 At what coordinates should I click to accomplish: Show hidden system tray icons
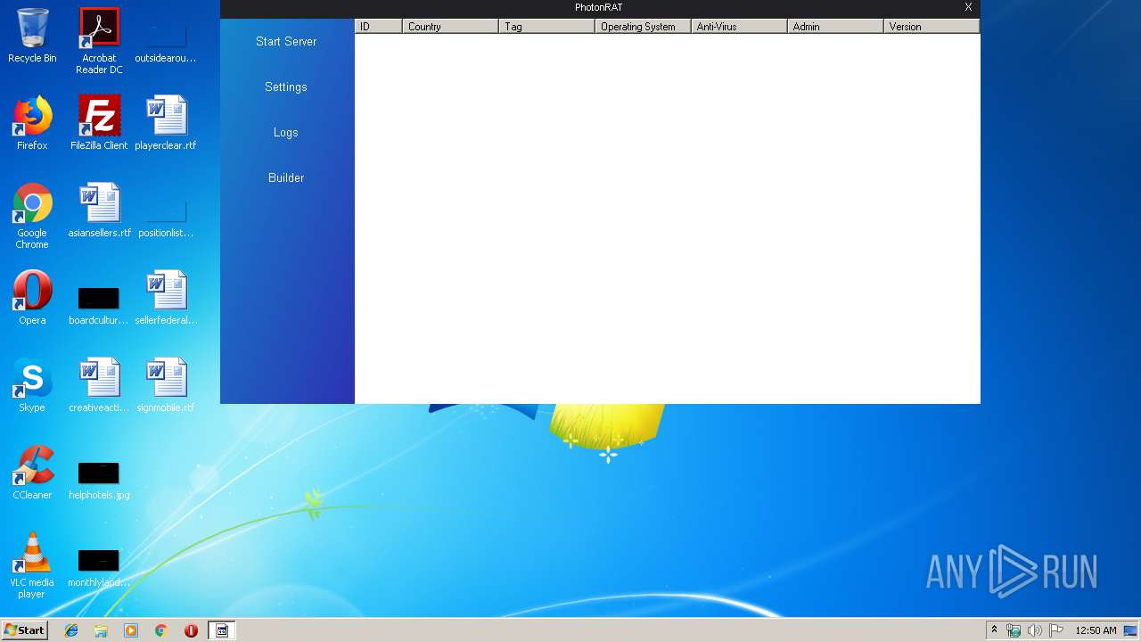[994, 630]
